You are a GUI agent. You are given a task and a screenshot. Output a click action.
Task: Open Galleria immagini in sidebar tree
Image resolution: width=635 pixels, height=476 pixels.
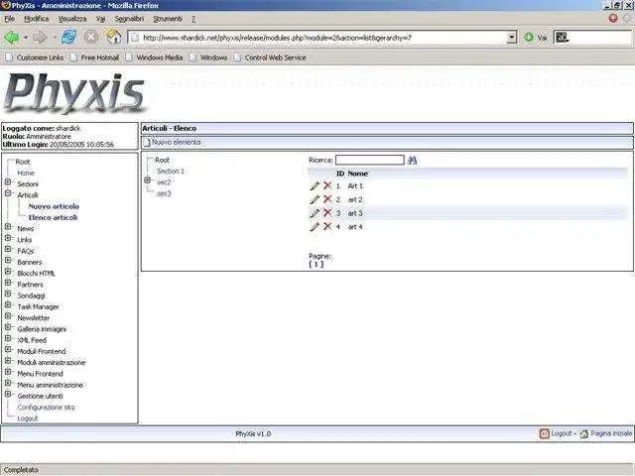click(x=42, y=329)
